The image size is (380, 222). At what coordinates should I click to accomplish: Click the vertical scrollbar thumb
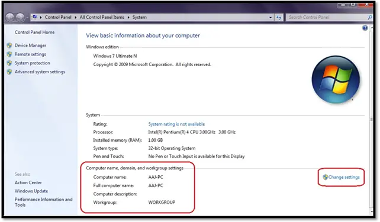[371, 119]
